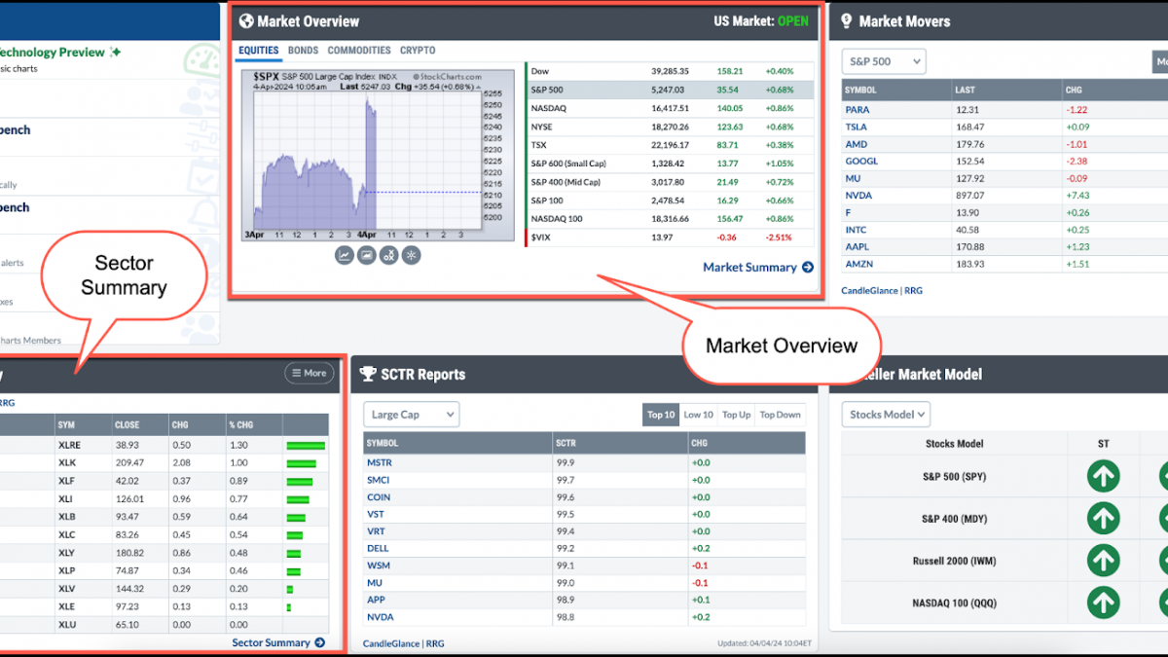Select the Dow row in the equities table
Screen dimensions: 1168x657
pyautogui.click(x=670, y=71)
